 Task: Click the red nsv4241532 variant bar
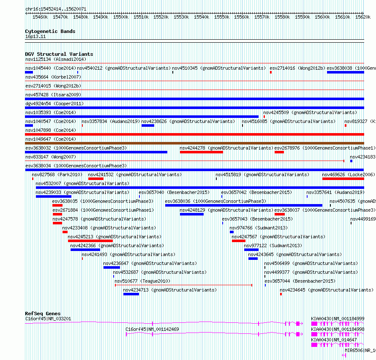coord(95,179)
